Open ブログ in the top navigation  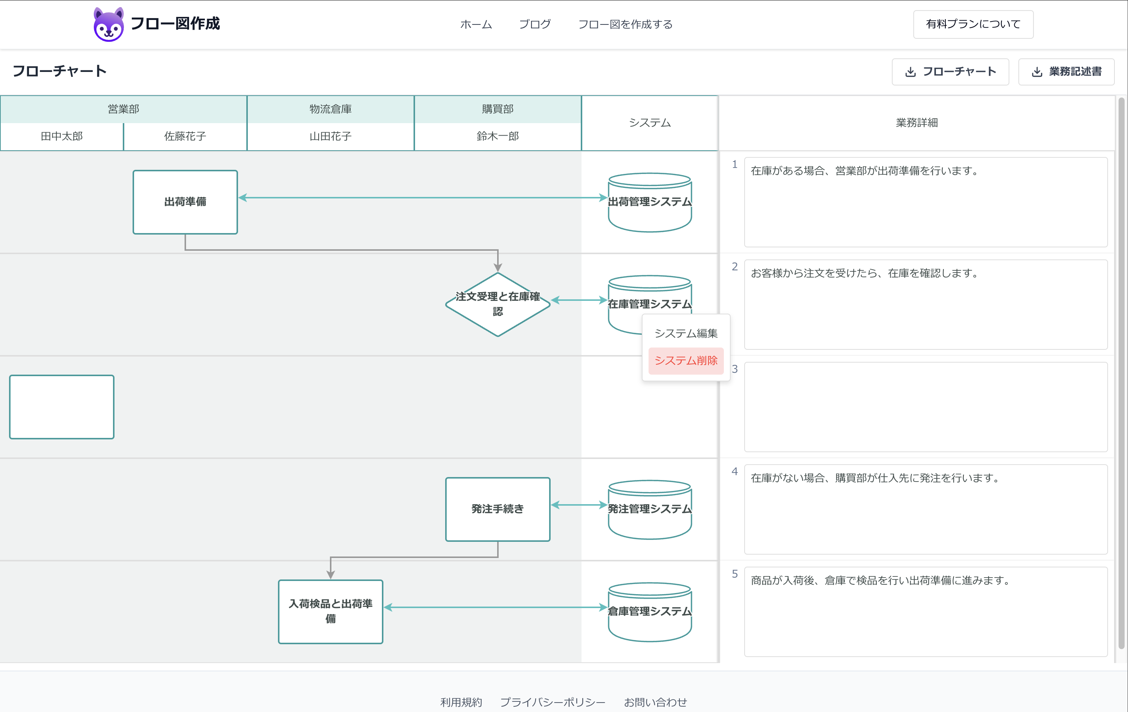pos(535,24)
